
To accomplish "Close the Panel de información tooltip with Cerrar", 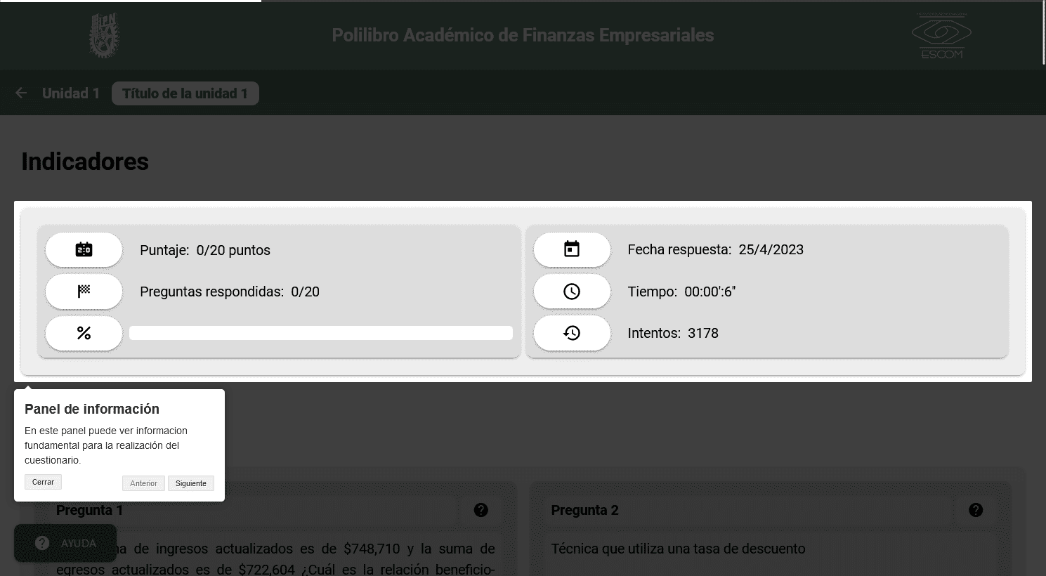I will pos(43,482).
